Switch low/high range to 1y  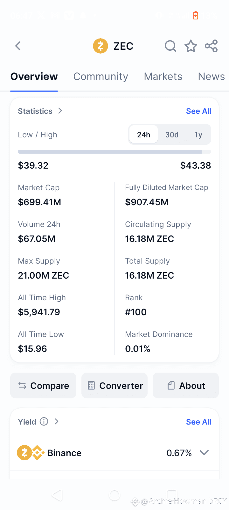198,135
